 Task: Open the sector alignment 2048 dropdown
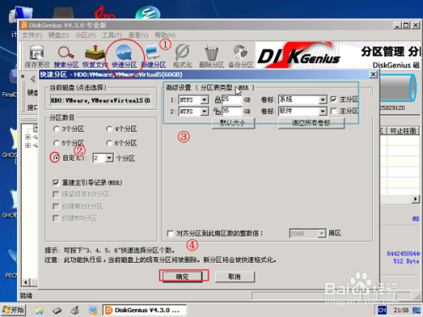tap(321, 233)
